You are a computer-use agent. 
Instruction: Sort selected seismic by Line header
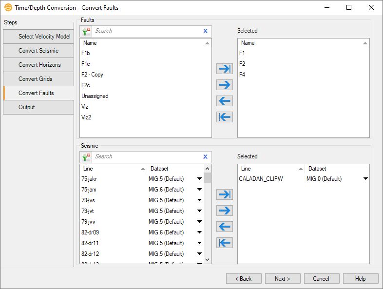pyautogui.click(x=271, y=169)
